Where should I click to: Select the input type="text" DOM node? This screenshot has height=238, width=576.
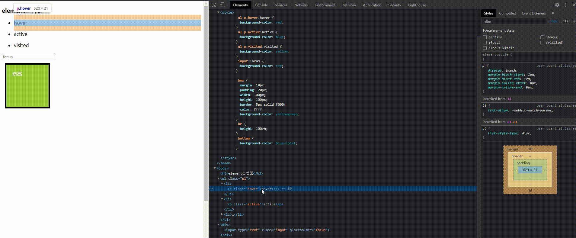(x=277, y=230)
